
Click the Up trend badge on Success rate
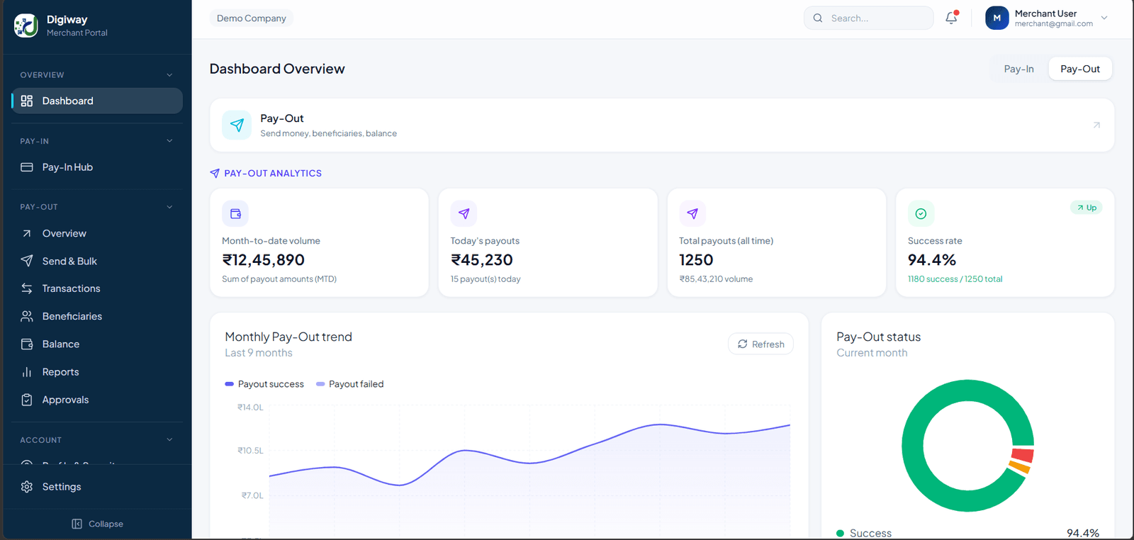[x=1086, y=208]
